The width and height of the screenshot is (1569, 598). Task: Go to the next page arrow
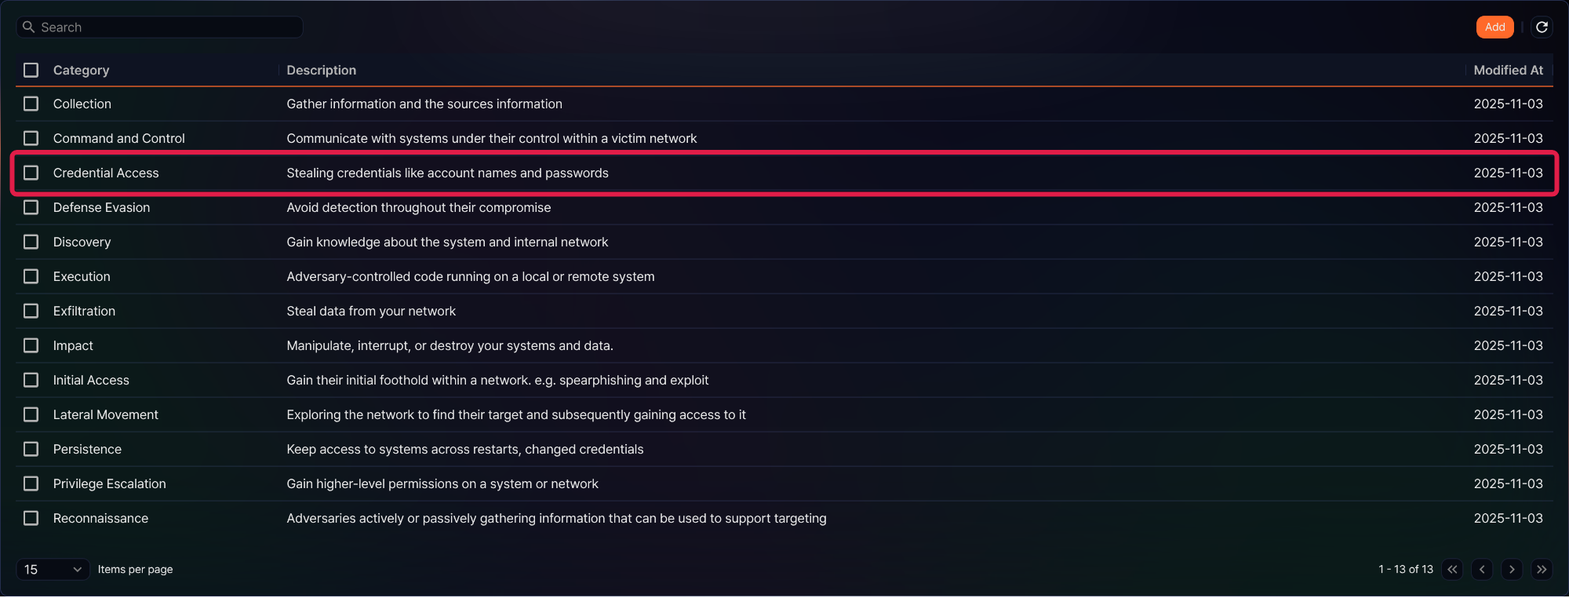(x=1512, y=570)
